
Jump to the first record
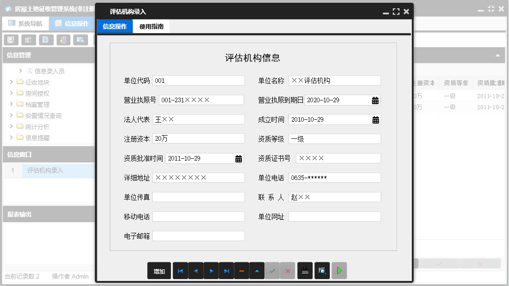180,271
